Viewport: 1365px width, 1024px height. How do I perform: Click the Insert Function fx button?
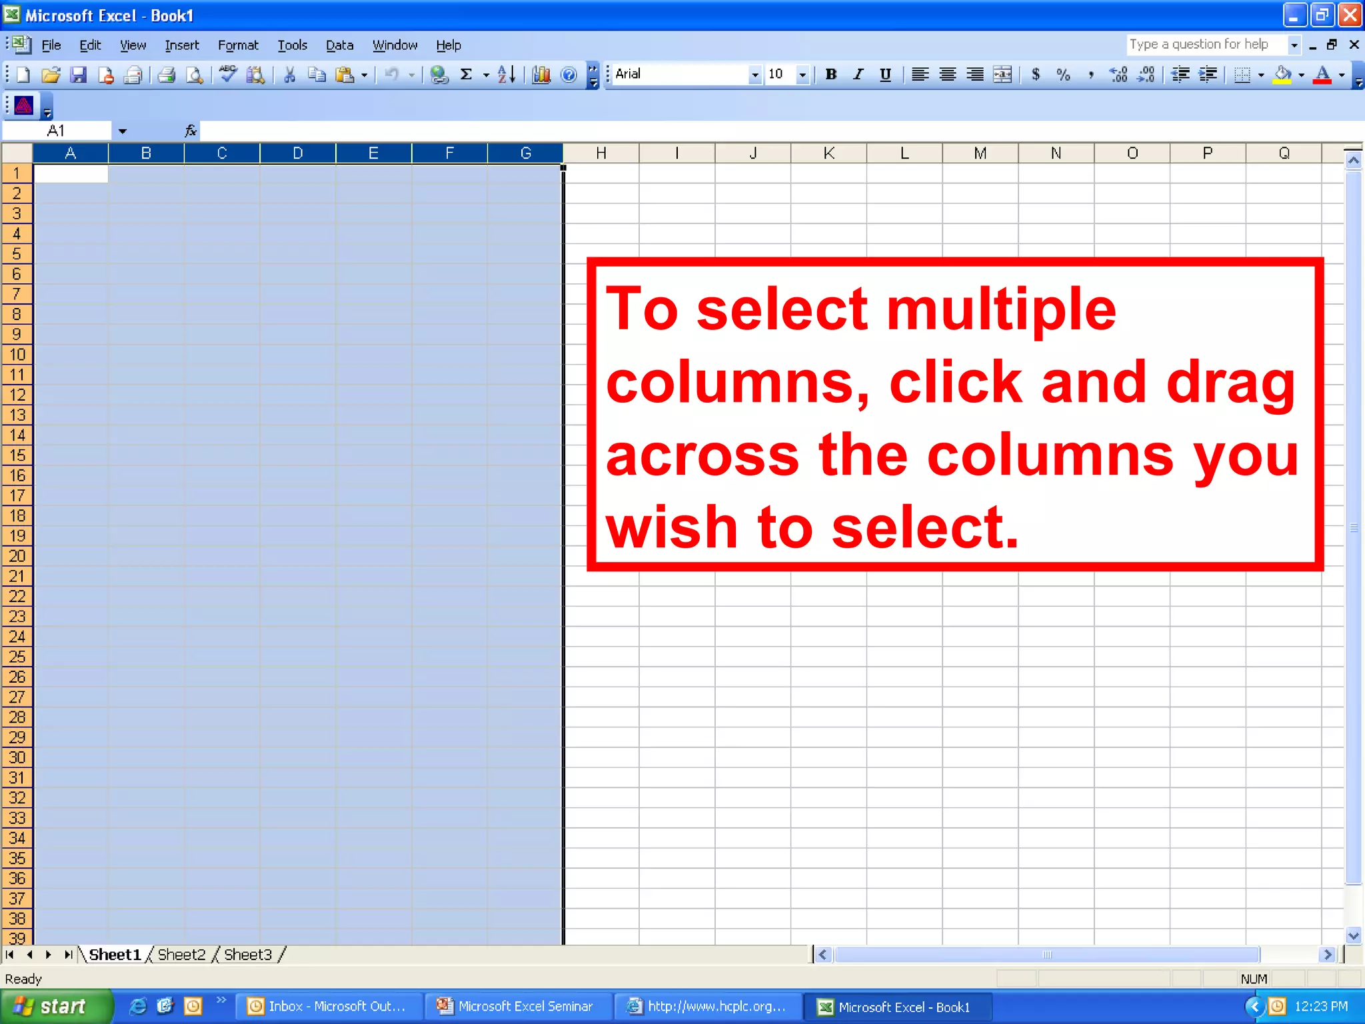click(191, 131)
